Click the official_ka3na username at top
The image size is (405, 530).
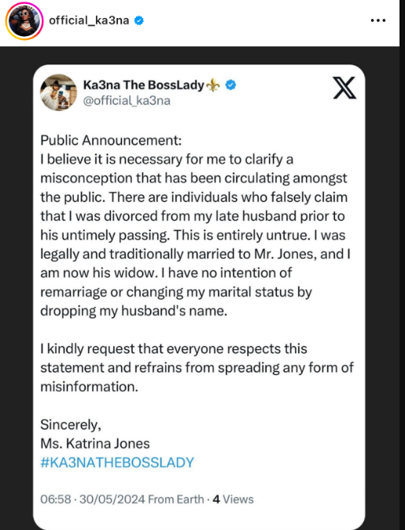89,20
